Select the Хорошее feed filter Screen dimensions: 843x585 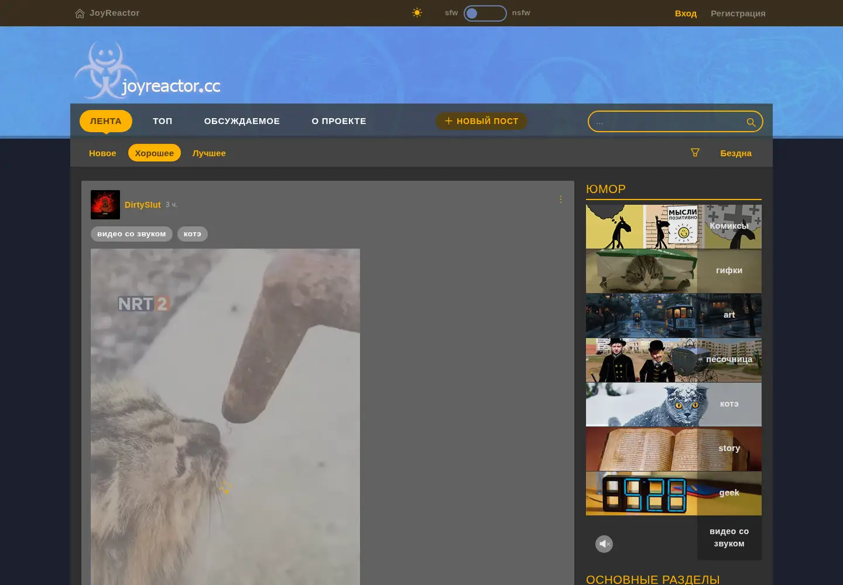(x=155, y=153)
